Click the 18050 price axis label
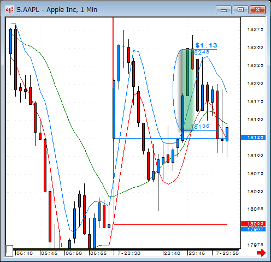271x262 pixels. point(255,192)
